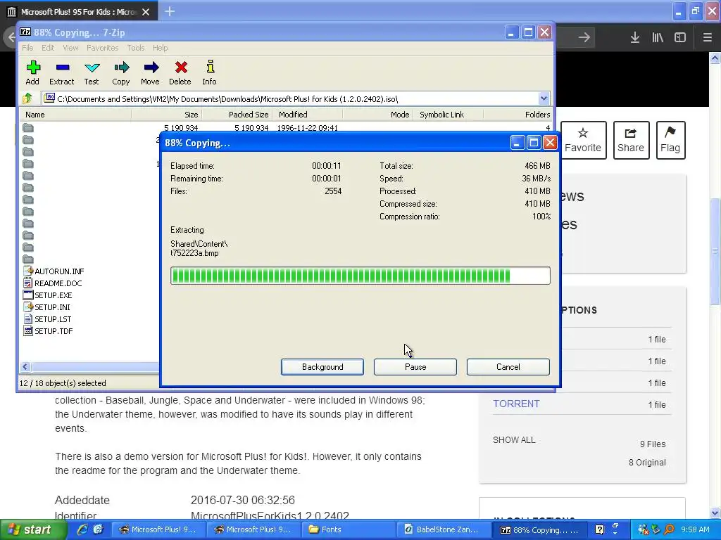Open the Edit menu in 7-Zip

point(48,48)
